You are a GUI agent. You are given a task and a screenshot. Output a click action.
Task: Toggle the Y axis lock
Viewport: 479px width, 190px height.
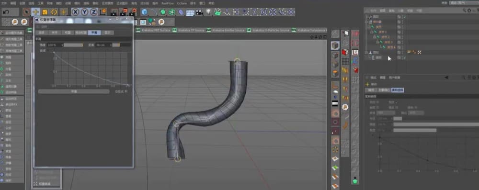pos(84,12)
